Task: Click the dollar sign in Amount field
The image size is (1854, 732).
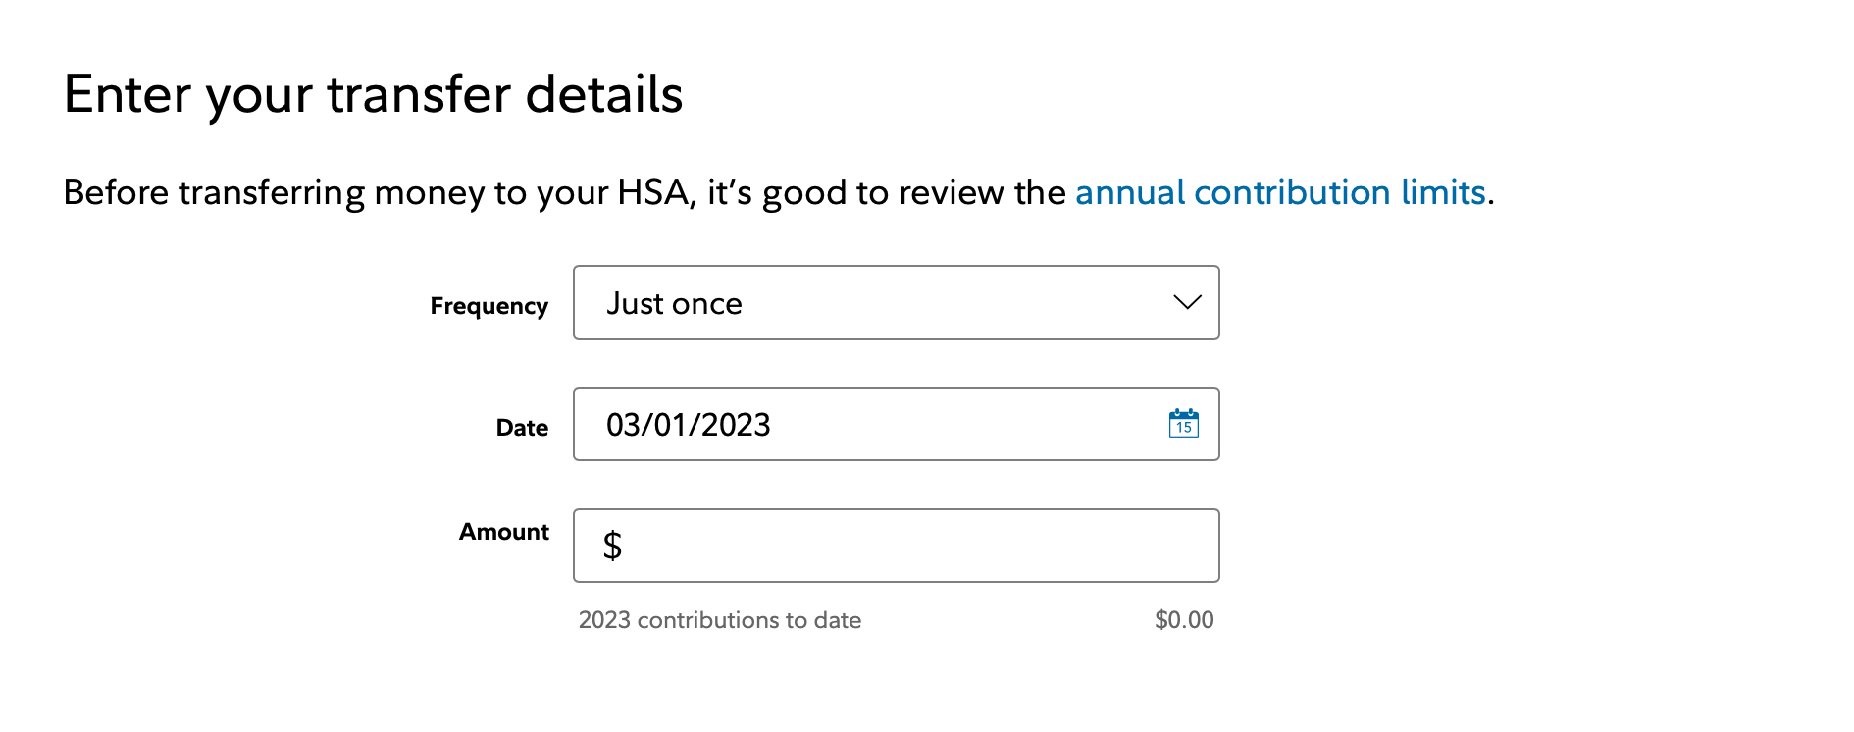Action: (612, 546)
